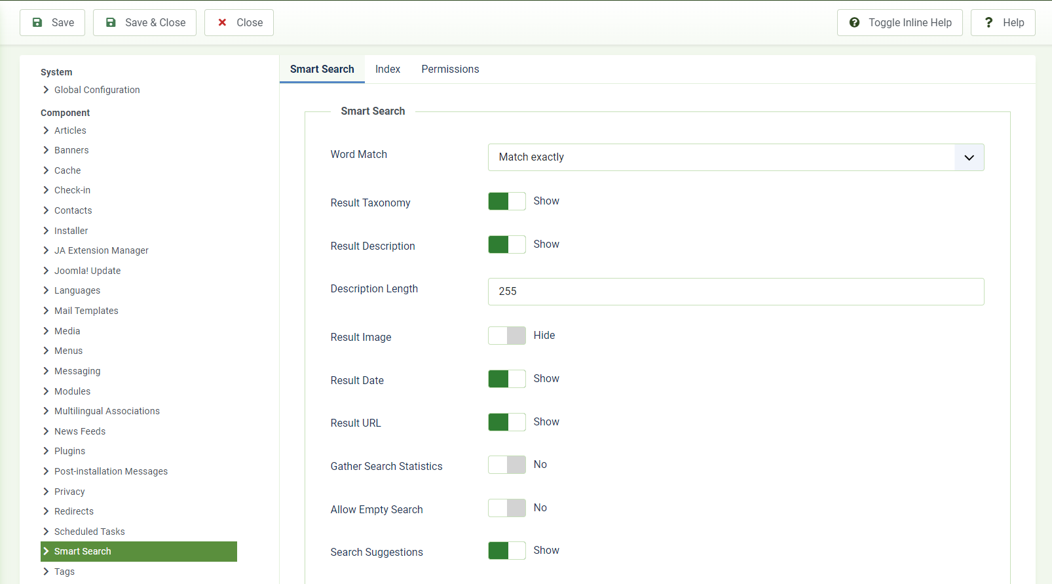Click the chevron beside Languages
The width and height of the screenshot is (1052, 584).
pos(46,290)
